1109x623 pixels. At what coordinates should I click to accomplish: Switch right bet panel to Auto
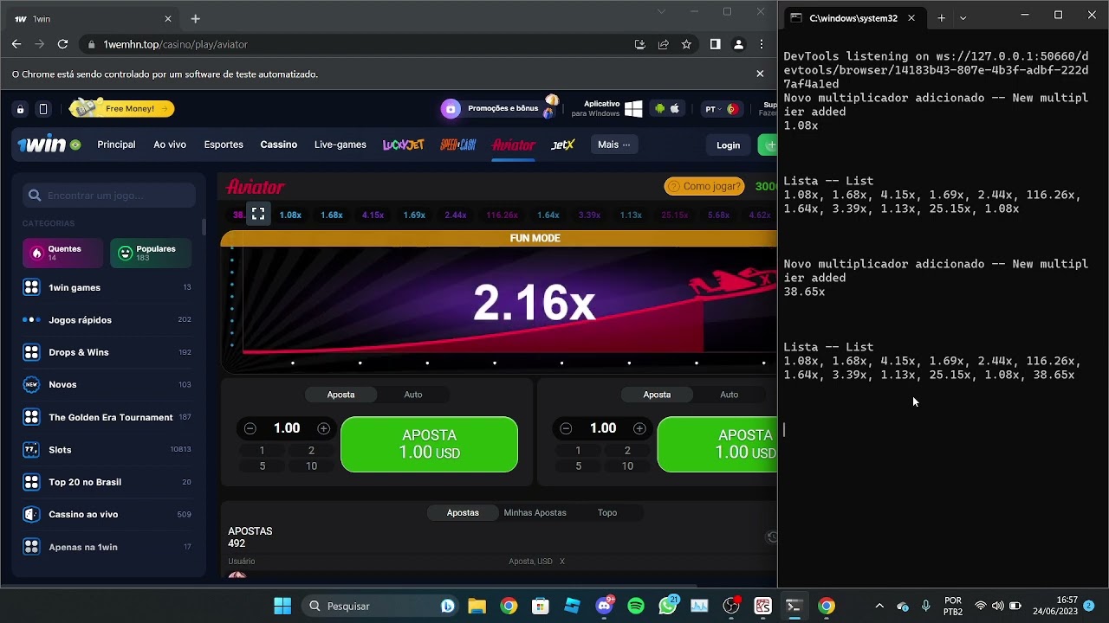click(x=730, y=395)
